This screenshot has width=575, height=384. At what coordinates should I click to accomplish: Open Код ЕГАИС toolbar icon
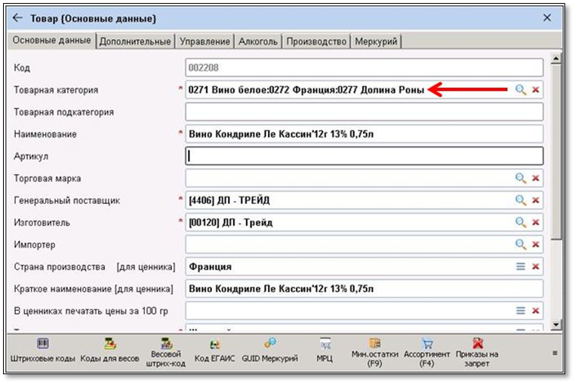point(214,350)
